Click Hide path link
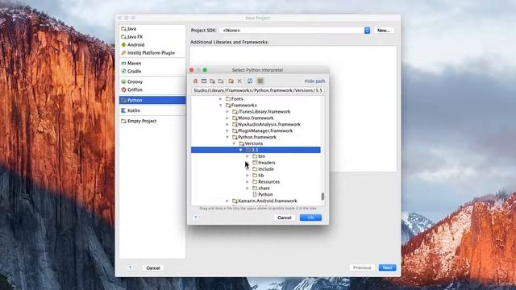This screenshot has width=516, height=290. 314,81
